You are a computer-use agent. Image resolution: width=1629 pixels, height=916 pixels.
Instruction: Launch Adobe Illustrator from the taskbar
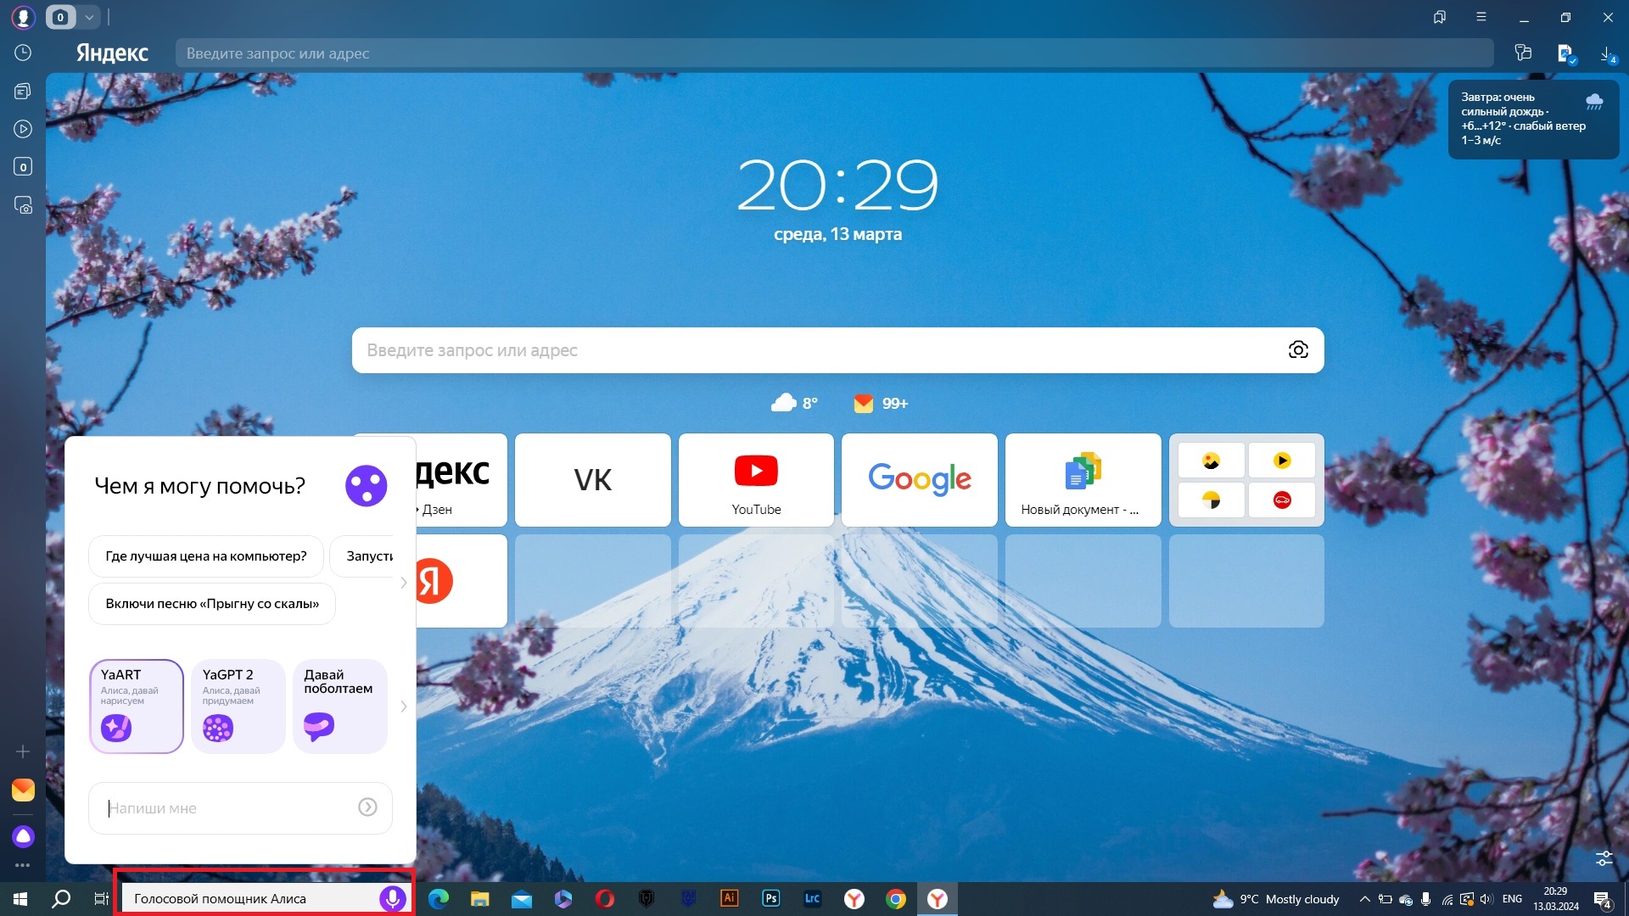coord(730,899)
